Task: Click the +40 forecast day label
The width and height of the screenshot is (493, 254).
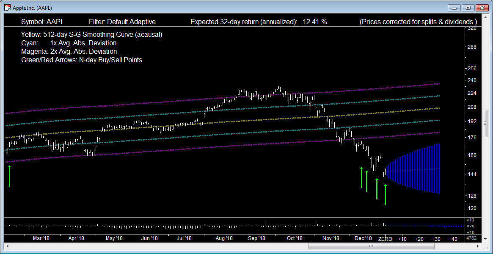Action: (x=453, y=239)
